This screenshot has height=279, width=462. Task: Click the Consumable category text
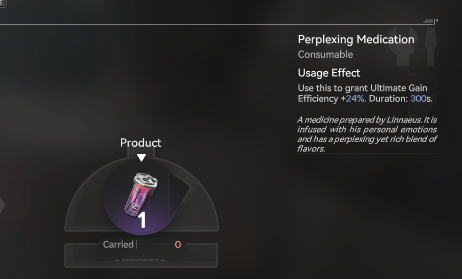tap(325, 54)
